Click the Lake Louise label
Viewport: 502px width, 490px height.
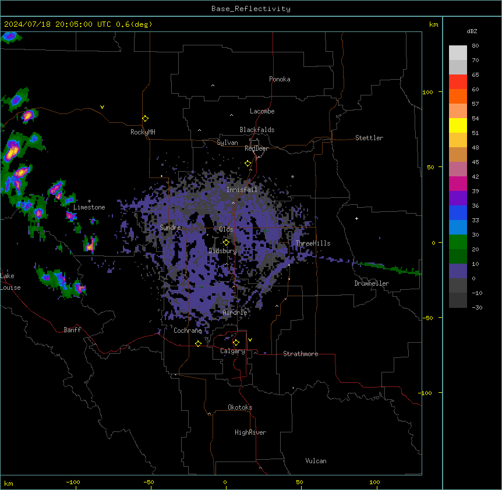pos(10,282)
